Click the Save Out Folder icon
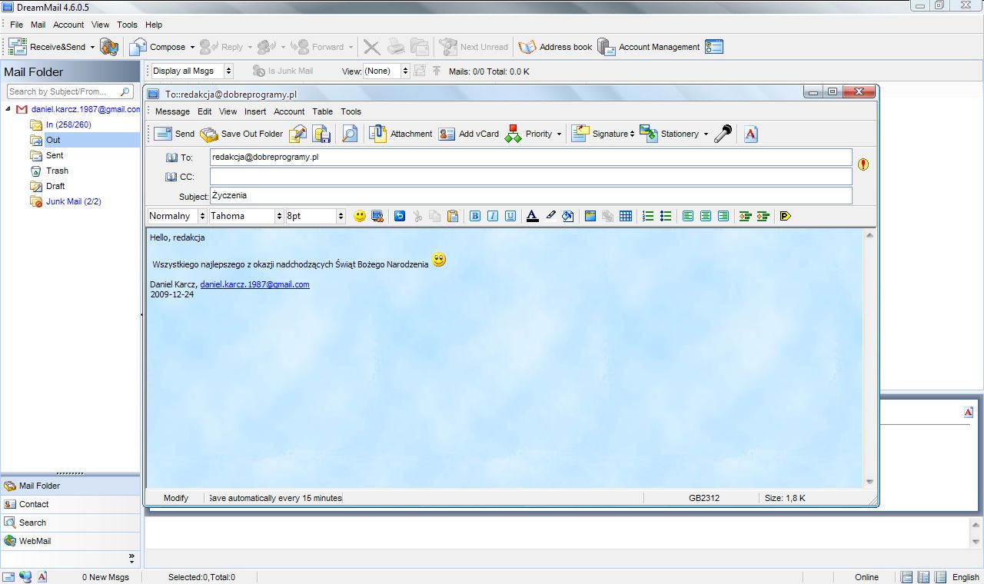The height and width of the screenshot is (584, 984). click(x=209, y=134)
